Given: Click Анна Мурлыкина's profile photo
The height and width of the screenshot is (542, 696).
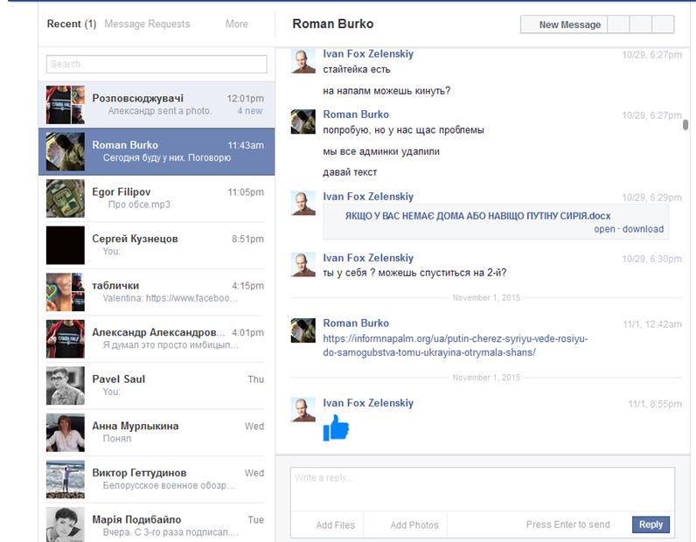Looking at the screenshot, I should [65, 433].
